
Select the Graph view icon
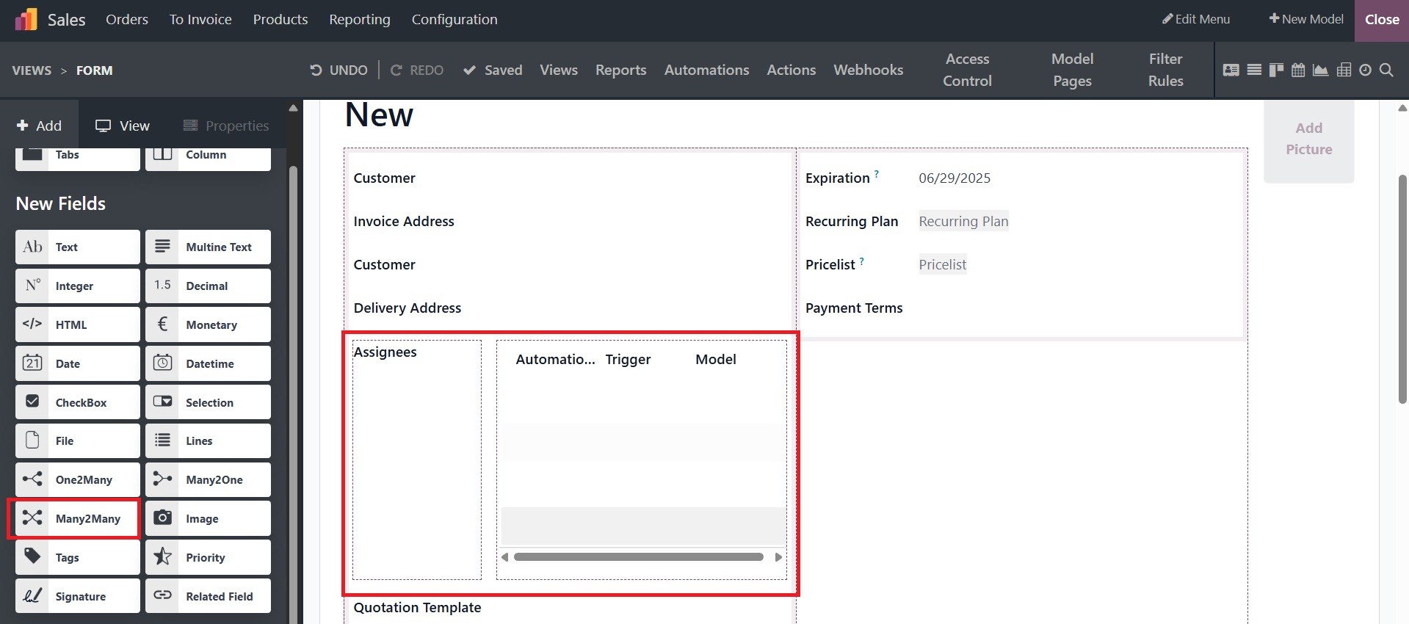(1320, 70)
